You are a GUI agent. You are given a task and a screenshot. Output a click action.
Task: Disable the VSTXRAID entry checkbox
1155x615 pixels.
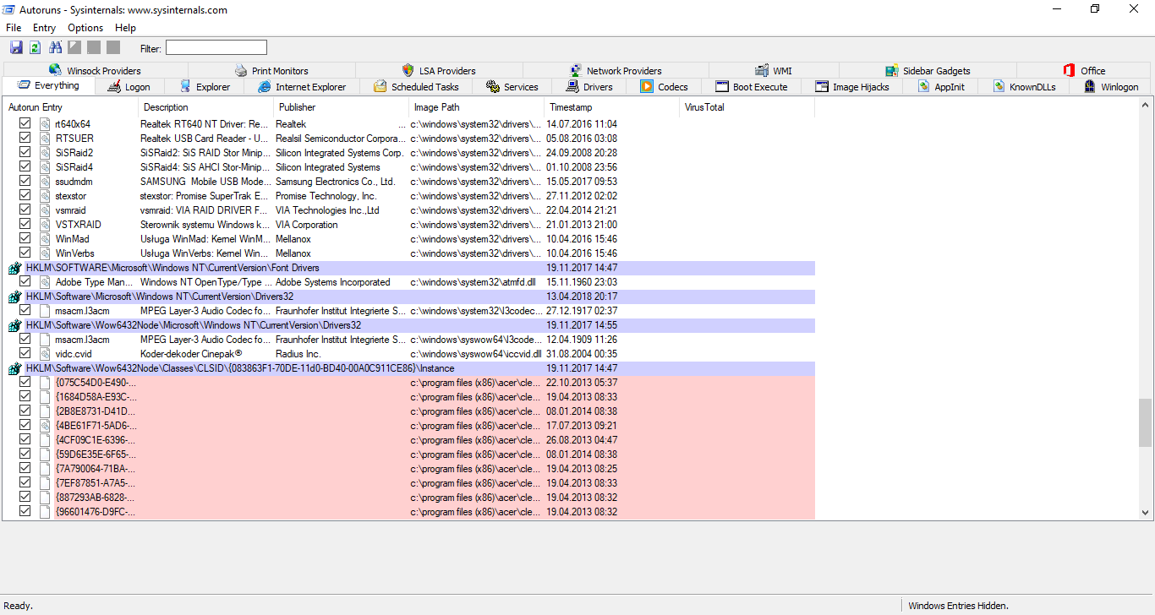(25, 225)
